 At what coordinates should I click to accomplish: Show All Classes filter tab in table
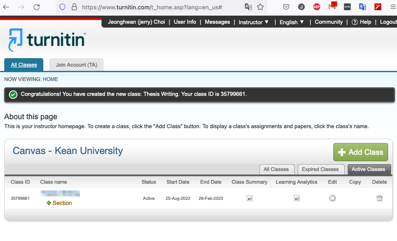click(276, 169)
